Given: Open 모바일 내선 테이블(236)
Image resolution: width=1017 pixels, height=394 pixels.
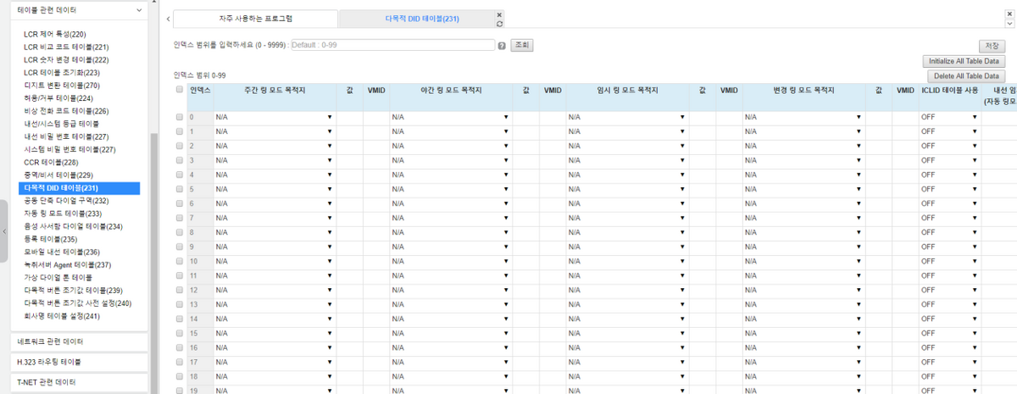Looking at the screenshot, I should (x=62, y=252).
